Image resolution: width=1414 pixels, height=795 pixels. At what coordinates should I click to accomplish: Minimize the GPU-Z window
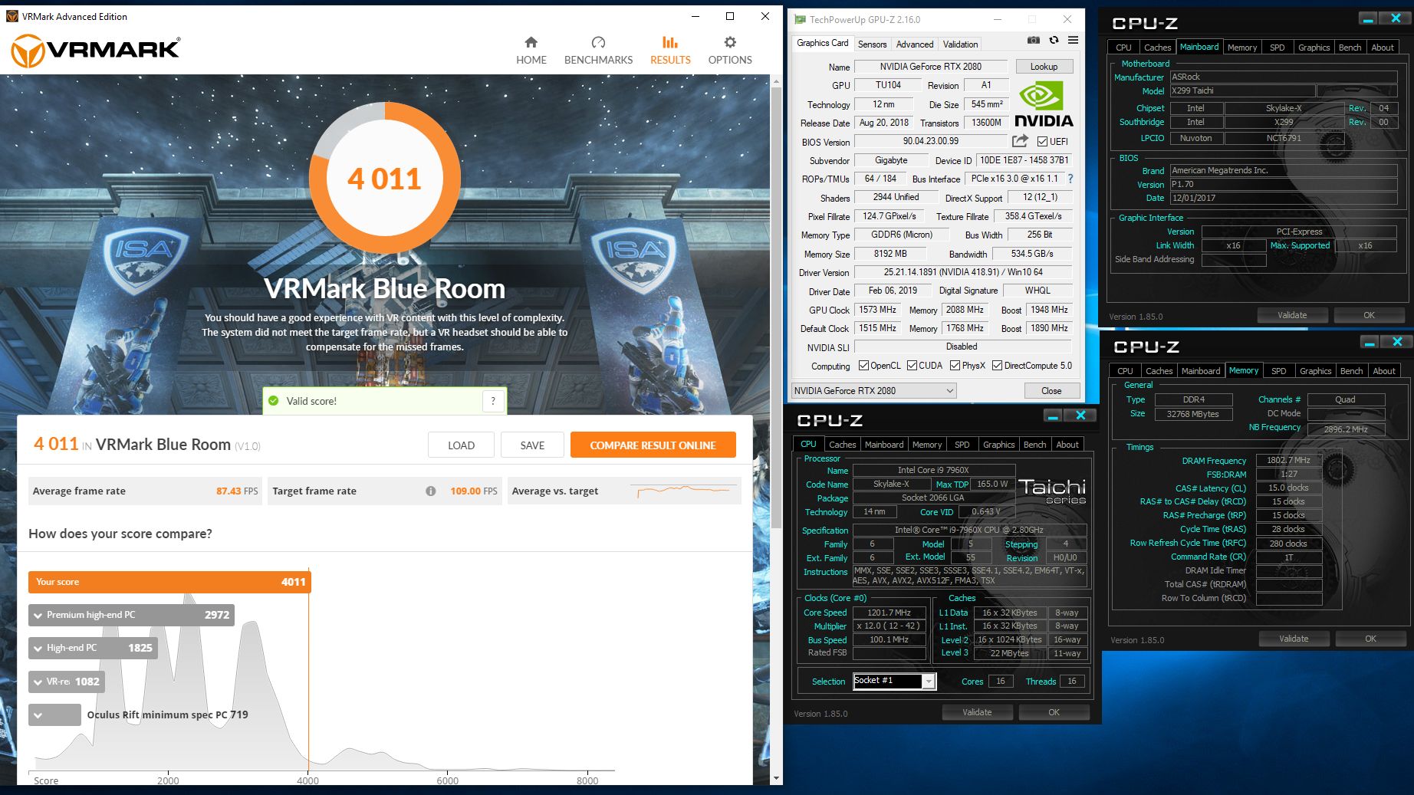click(998, 19)
